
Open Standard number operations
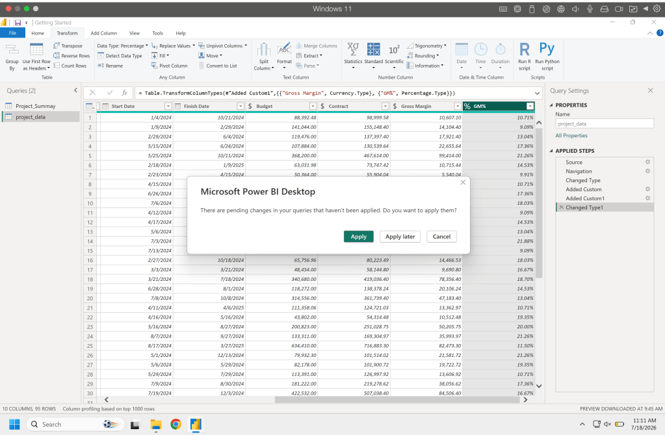(x=374, y=56)
